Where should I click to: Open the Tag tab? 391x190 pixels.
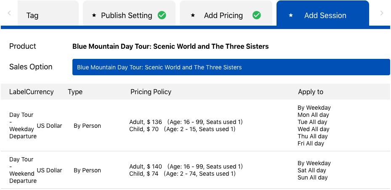(x=32, y=16)
